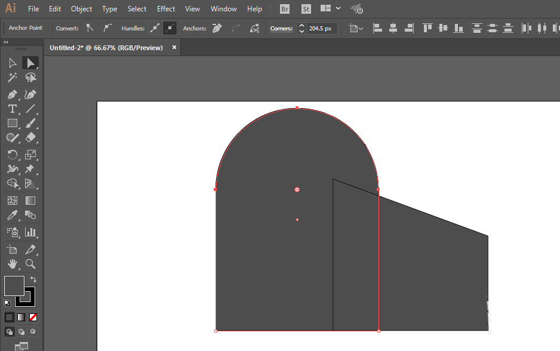560x351 pixels.
Task: Select the Rotate tool
Action: (x=12, y=154)
